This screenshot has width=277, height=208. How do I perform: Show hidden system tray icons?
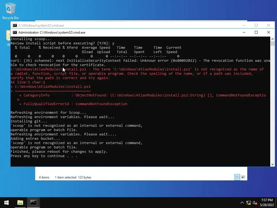242,203
